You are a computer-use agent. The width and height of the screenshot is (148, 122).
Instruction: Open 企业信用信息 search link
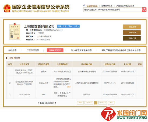[x=92, y=6]
